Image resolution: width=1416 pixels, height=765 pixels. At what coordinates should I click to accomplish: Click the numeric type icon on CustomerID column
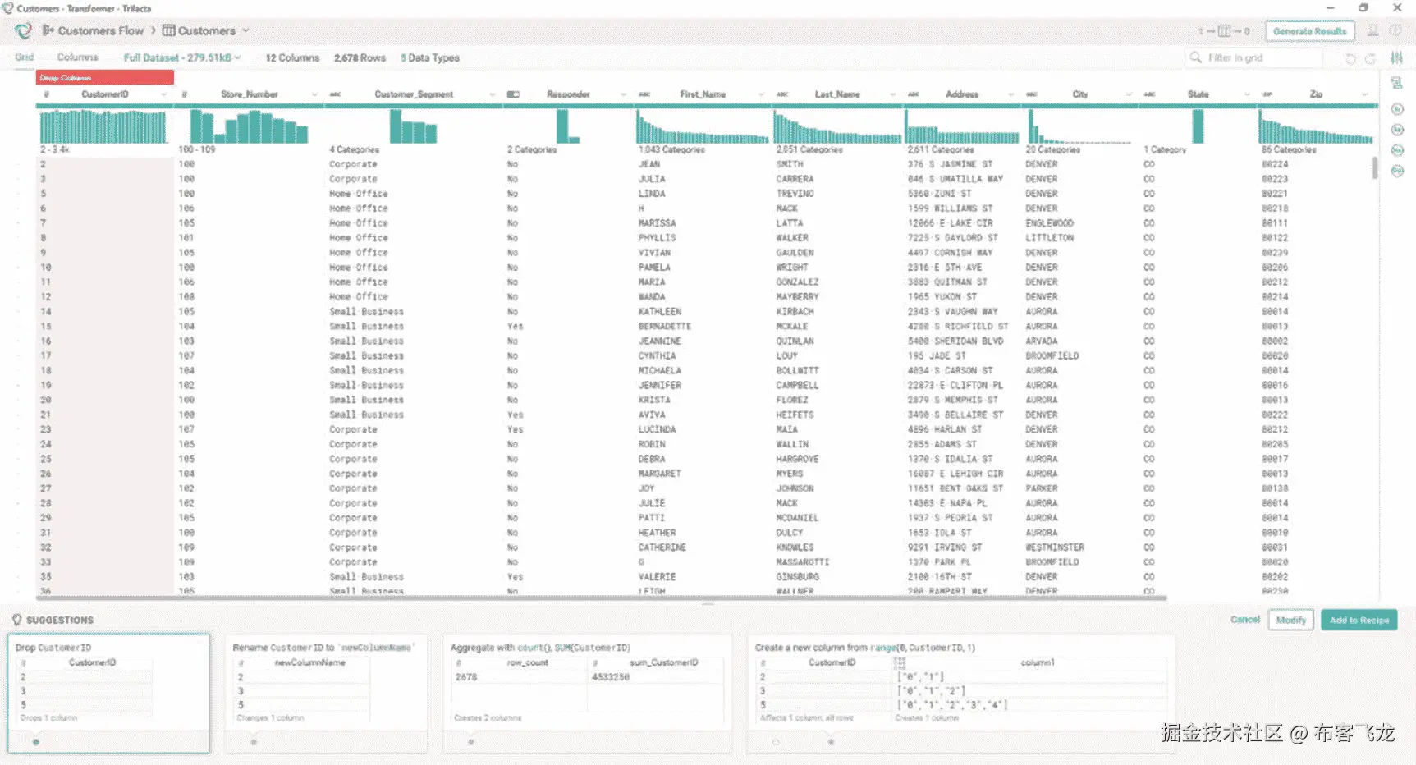pyautogui.click(x=47, y=94)
